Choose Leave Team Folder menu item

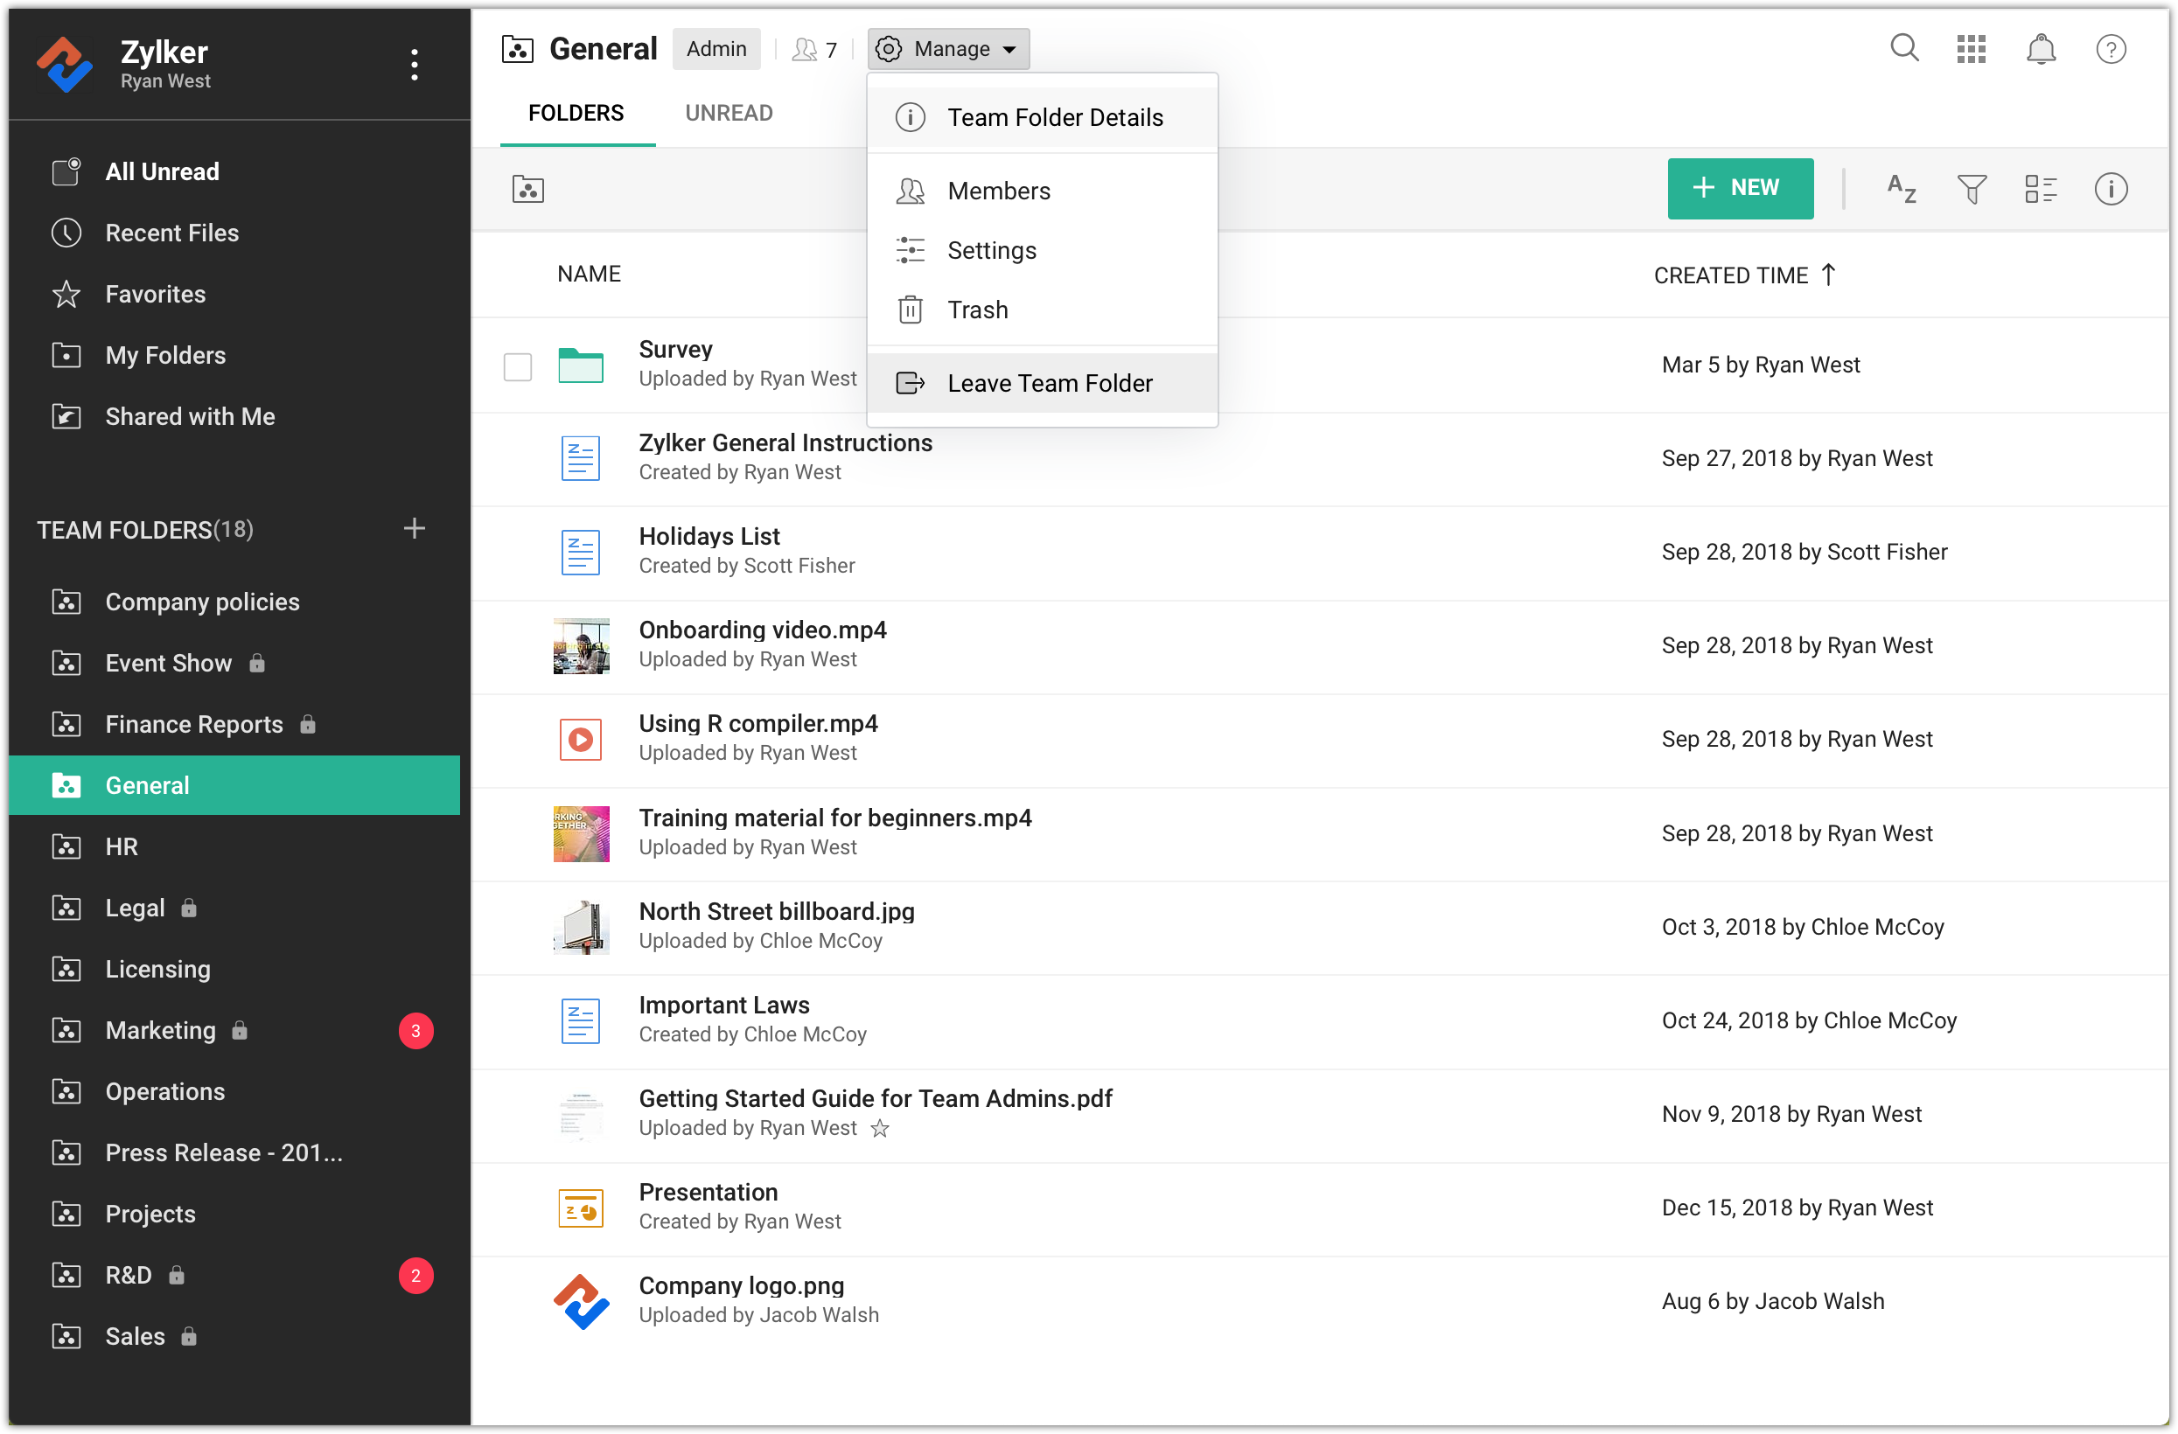[x=1049, y=383]
